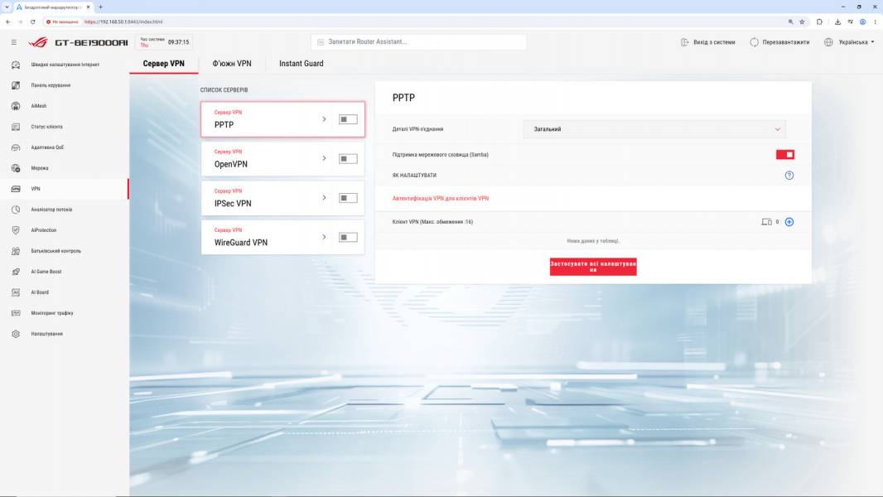Click the hamburger menu icon
Image resolution: width=883 pixels, height=497 pixels.
pyautogui.click(x=14, y=42)
